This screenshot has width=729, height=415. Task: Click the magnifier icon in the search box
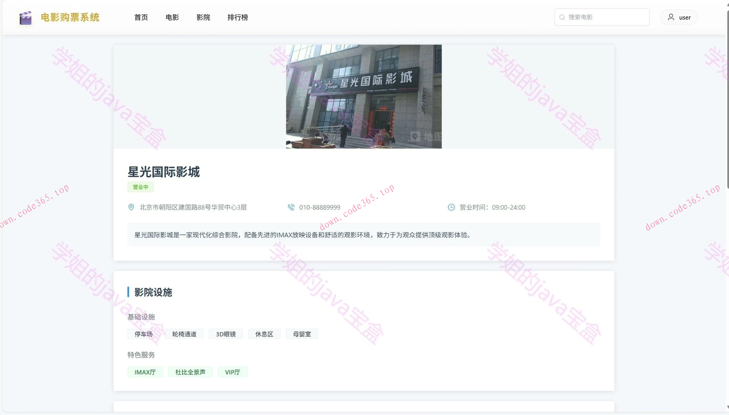click(x=562, y=17)
